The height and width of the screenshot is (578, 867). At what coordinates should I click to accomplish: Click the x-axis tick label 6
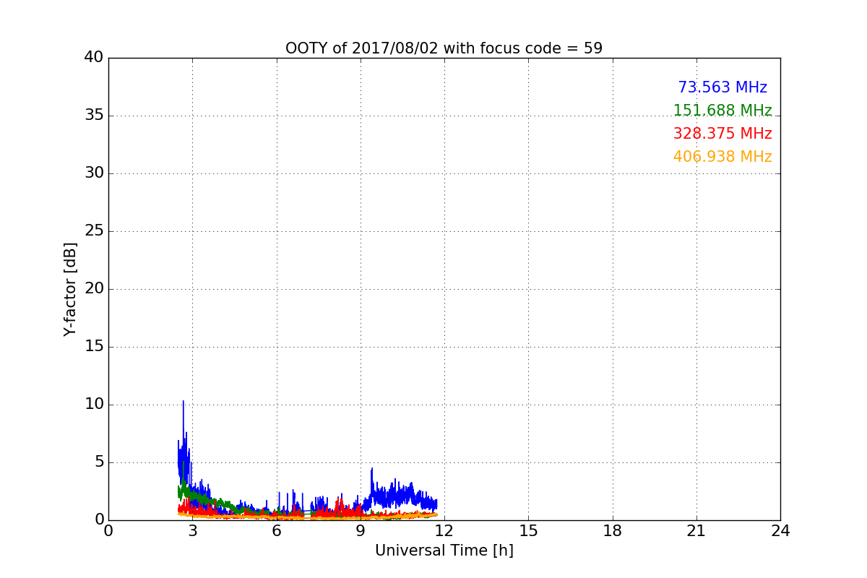[276, 531]
